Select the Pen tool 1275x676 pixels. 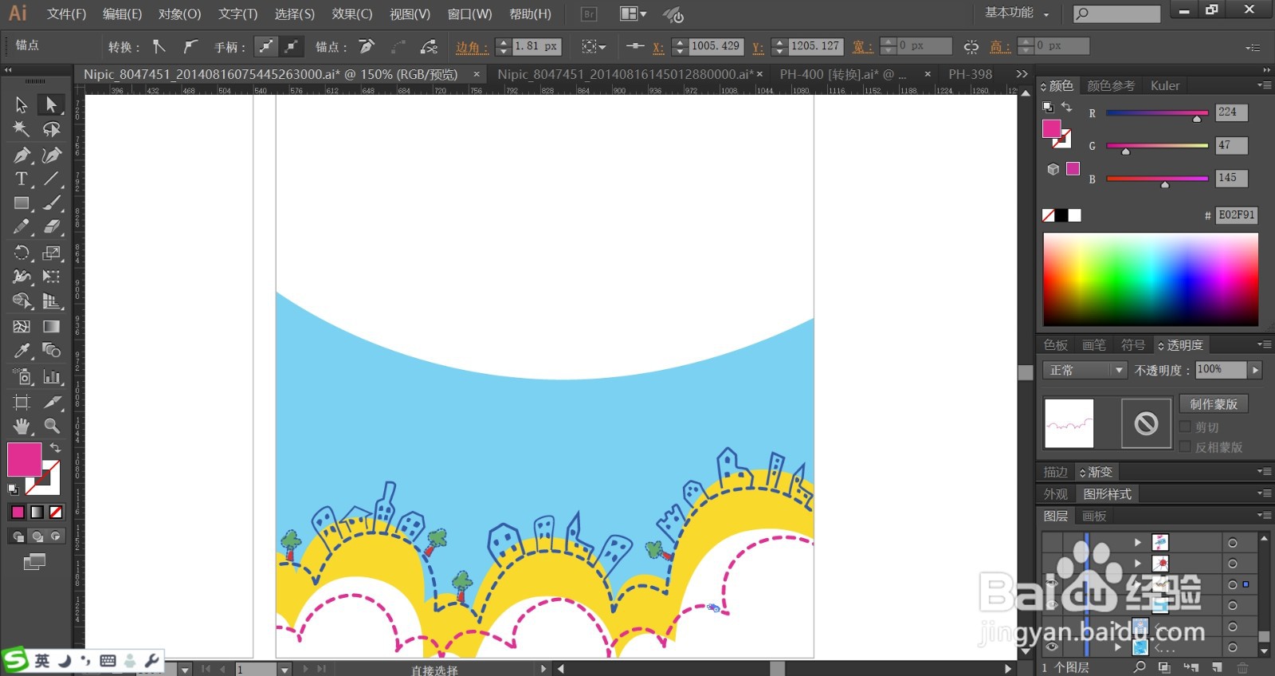(x=22, y=155)
